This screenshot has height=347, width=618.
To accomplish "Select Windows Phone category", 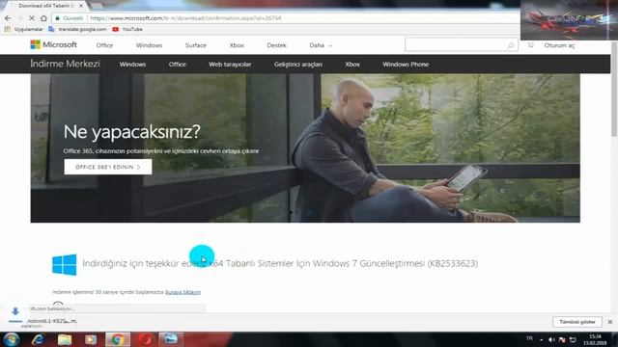I will pos(406,65).
